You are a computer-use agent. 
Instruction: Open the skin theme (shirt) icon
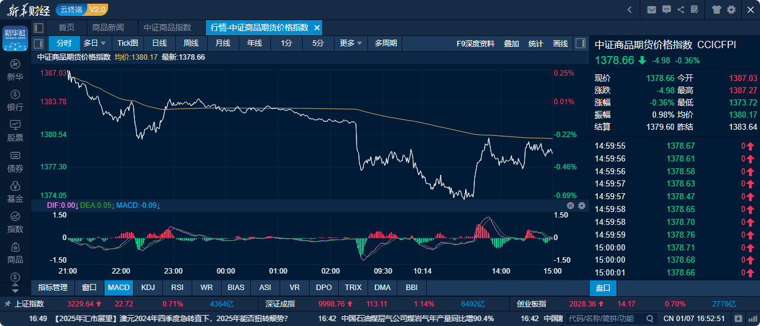click(x=717, y=9)
